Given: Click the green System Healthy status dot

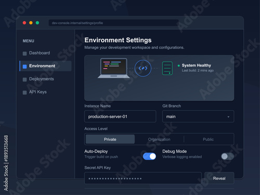Looking at the screenshot, I should pyautogui.click(x=179, y=66).
